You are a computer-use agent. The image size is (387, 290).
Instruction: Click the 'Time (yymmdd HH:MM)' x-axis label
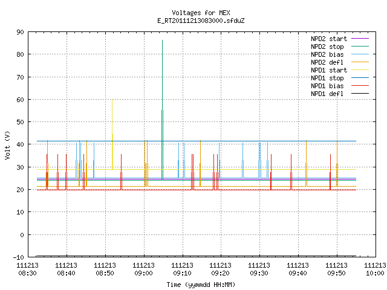201,285
